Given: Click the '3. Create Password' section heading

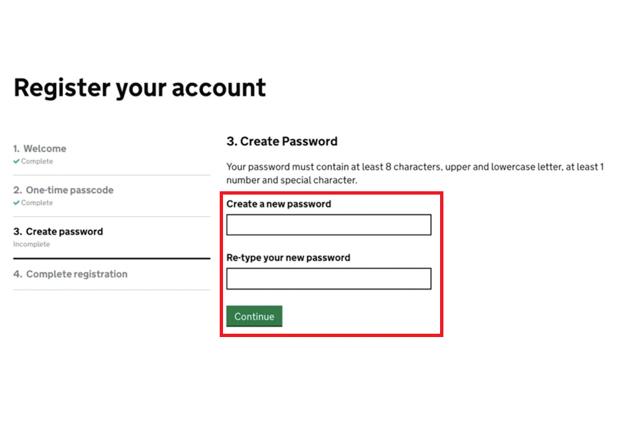Looking at the screenshot, I should tap(282, 141).
